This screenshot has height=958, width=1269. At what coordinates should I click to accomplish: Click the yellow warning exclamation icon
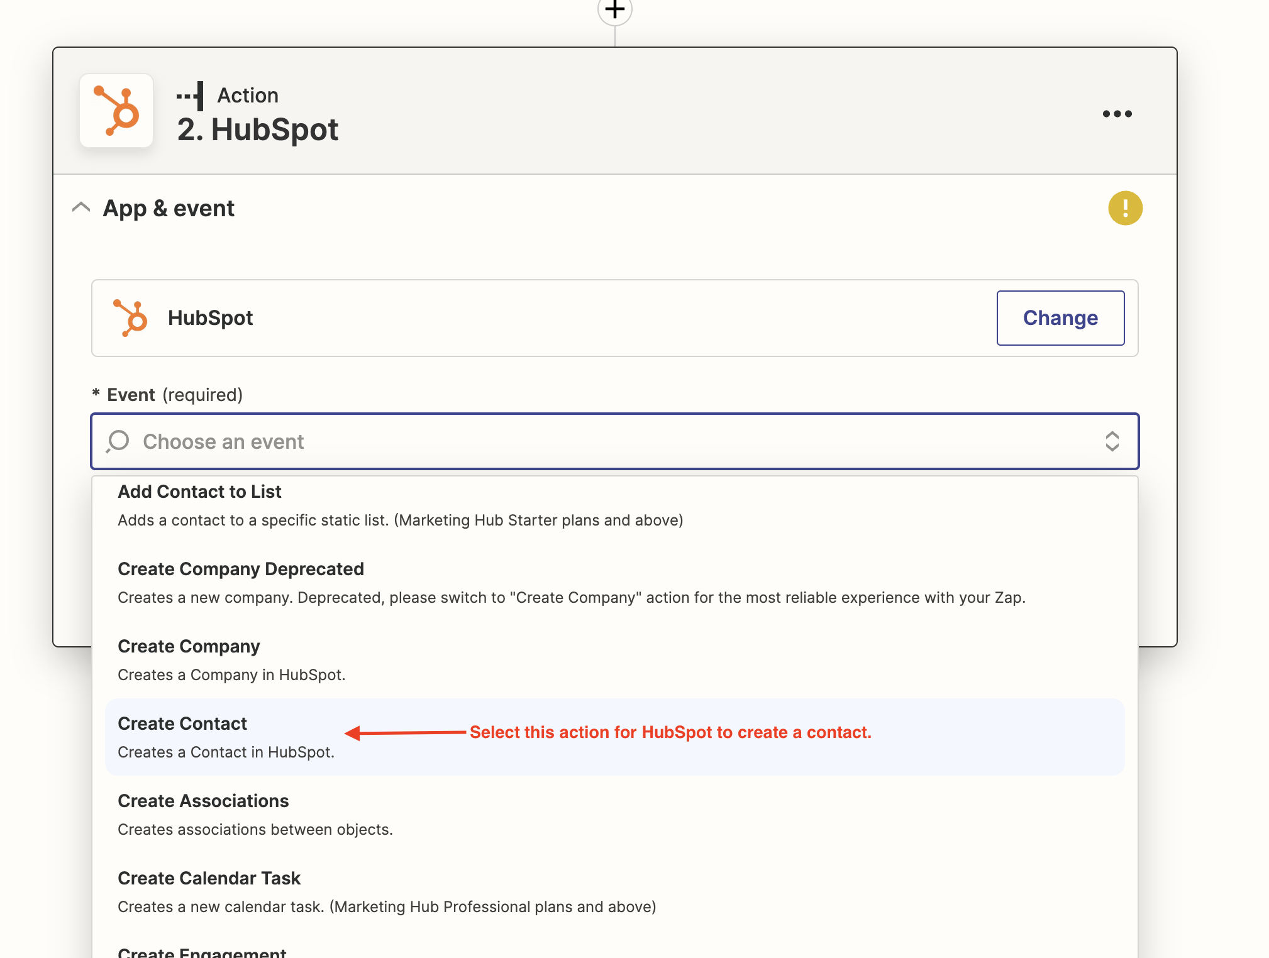(x=1125, y=208)
